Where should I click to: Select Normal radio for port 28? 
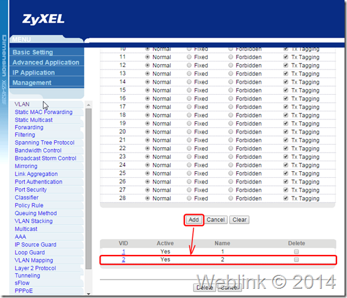click(x=147, y=198)
